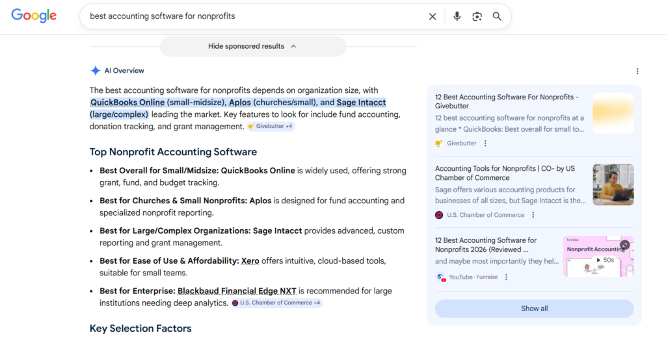Click Sage Intacct link in summary paragraph
Viewport: 666px width, 339px height.
coord(361,102)
